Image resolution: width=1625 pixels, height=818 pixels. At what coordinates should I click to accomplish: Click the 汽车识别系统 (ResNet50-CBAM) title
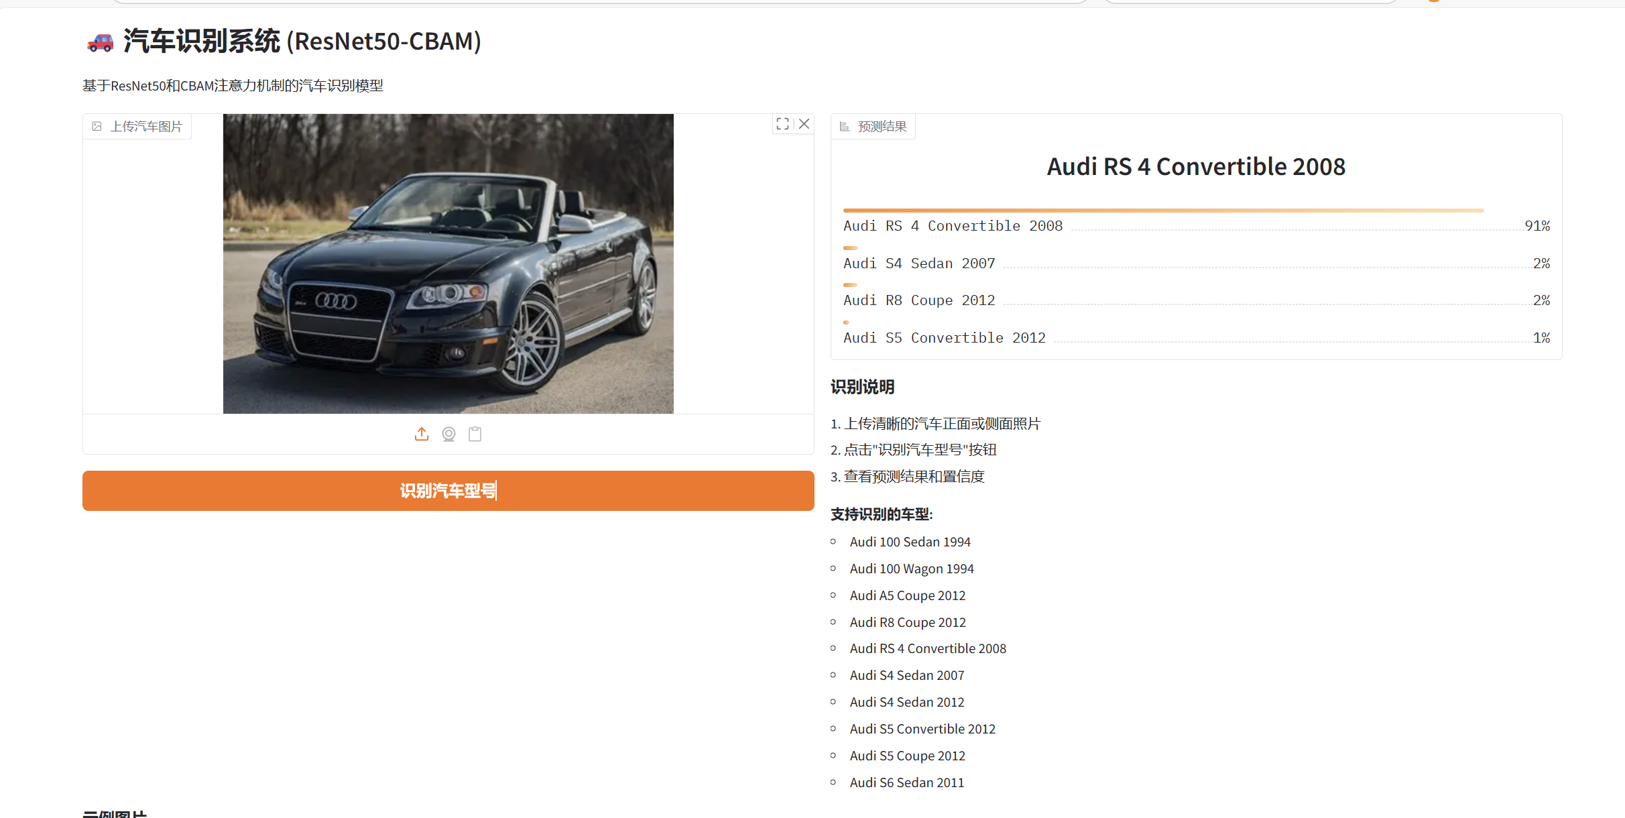[x=302, y=42]
